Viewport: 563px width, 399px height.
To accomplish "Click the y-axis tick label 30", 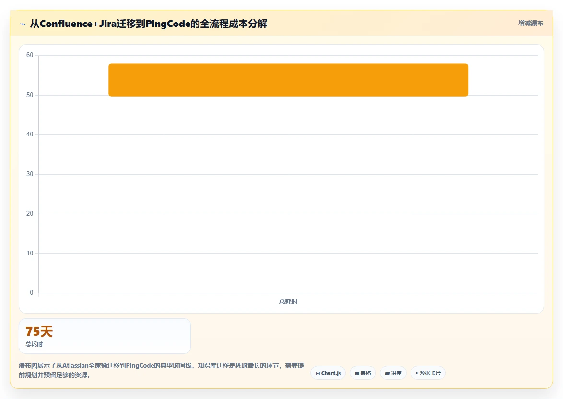I will 30,174.
